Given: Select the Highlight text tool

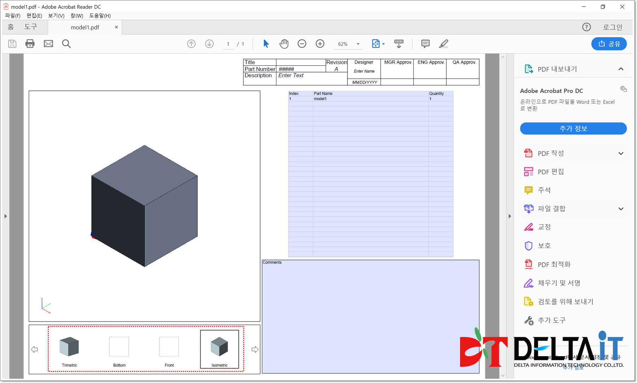Looking at the screenshot, I should pos(443,43).
